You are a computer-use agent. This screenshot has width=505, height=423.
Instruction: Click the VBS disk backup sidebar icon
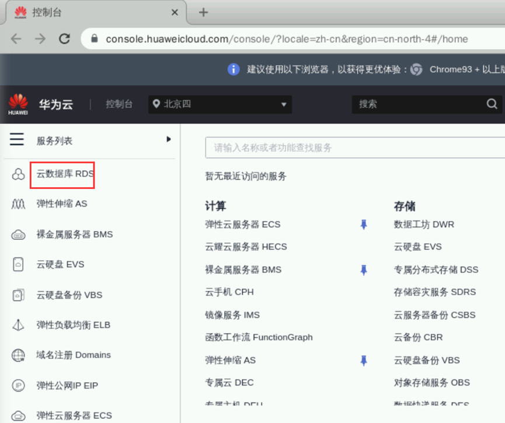[18, 295]
